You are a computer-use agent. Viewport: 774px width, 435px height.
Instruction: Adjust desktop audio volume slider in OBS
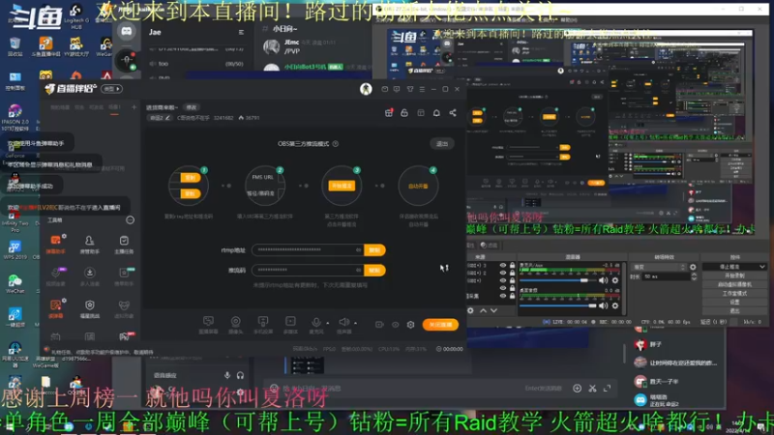pos(557,305)
